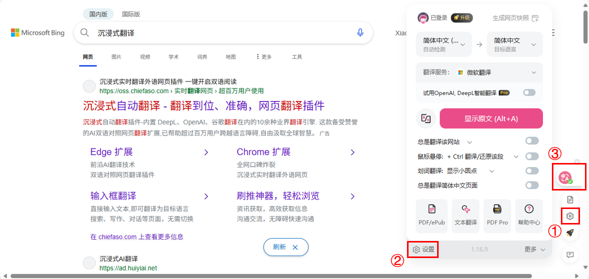The image size is (589, 279).
Task: Open Edge 扩展 sublink
Action: [112, 152]
